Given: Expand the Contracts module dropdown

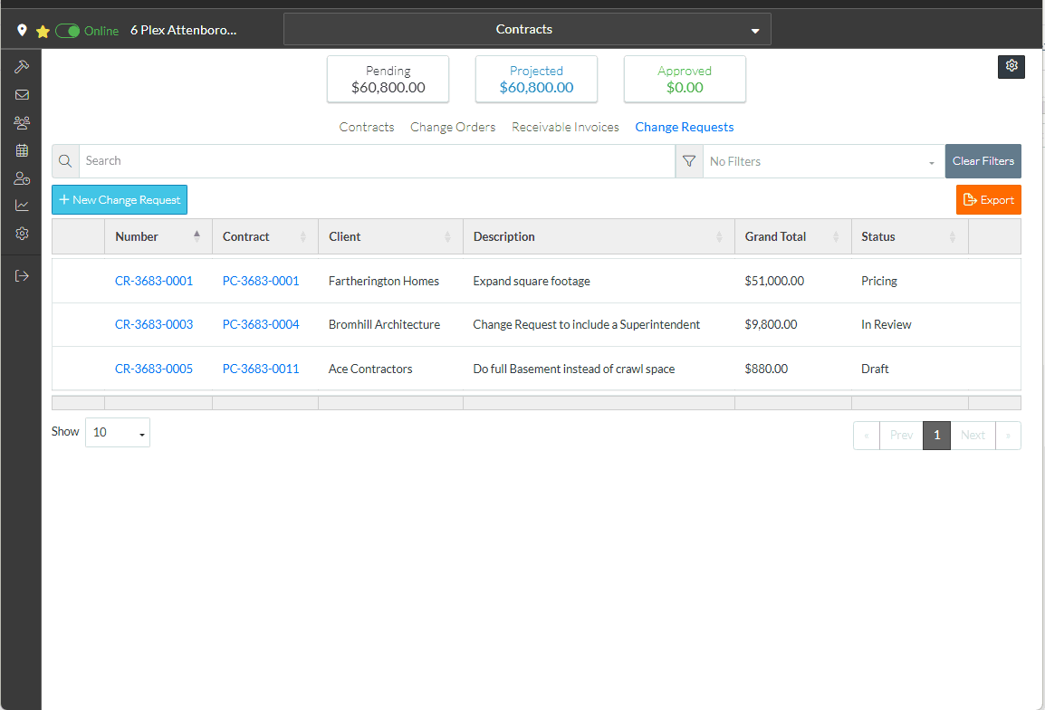Looking at the screenshot, I should [x=527, y=29].
